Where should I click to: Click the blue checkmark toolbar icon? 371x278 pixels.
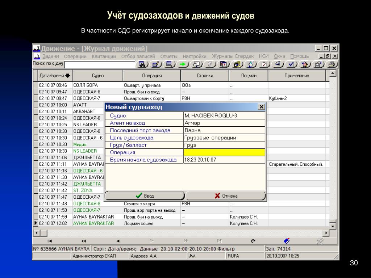[291, 64]
